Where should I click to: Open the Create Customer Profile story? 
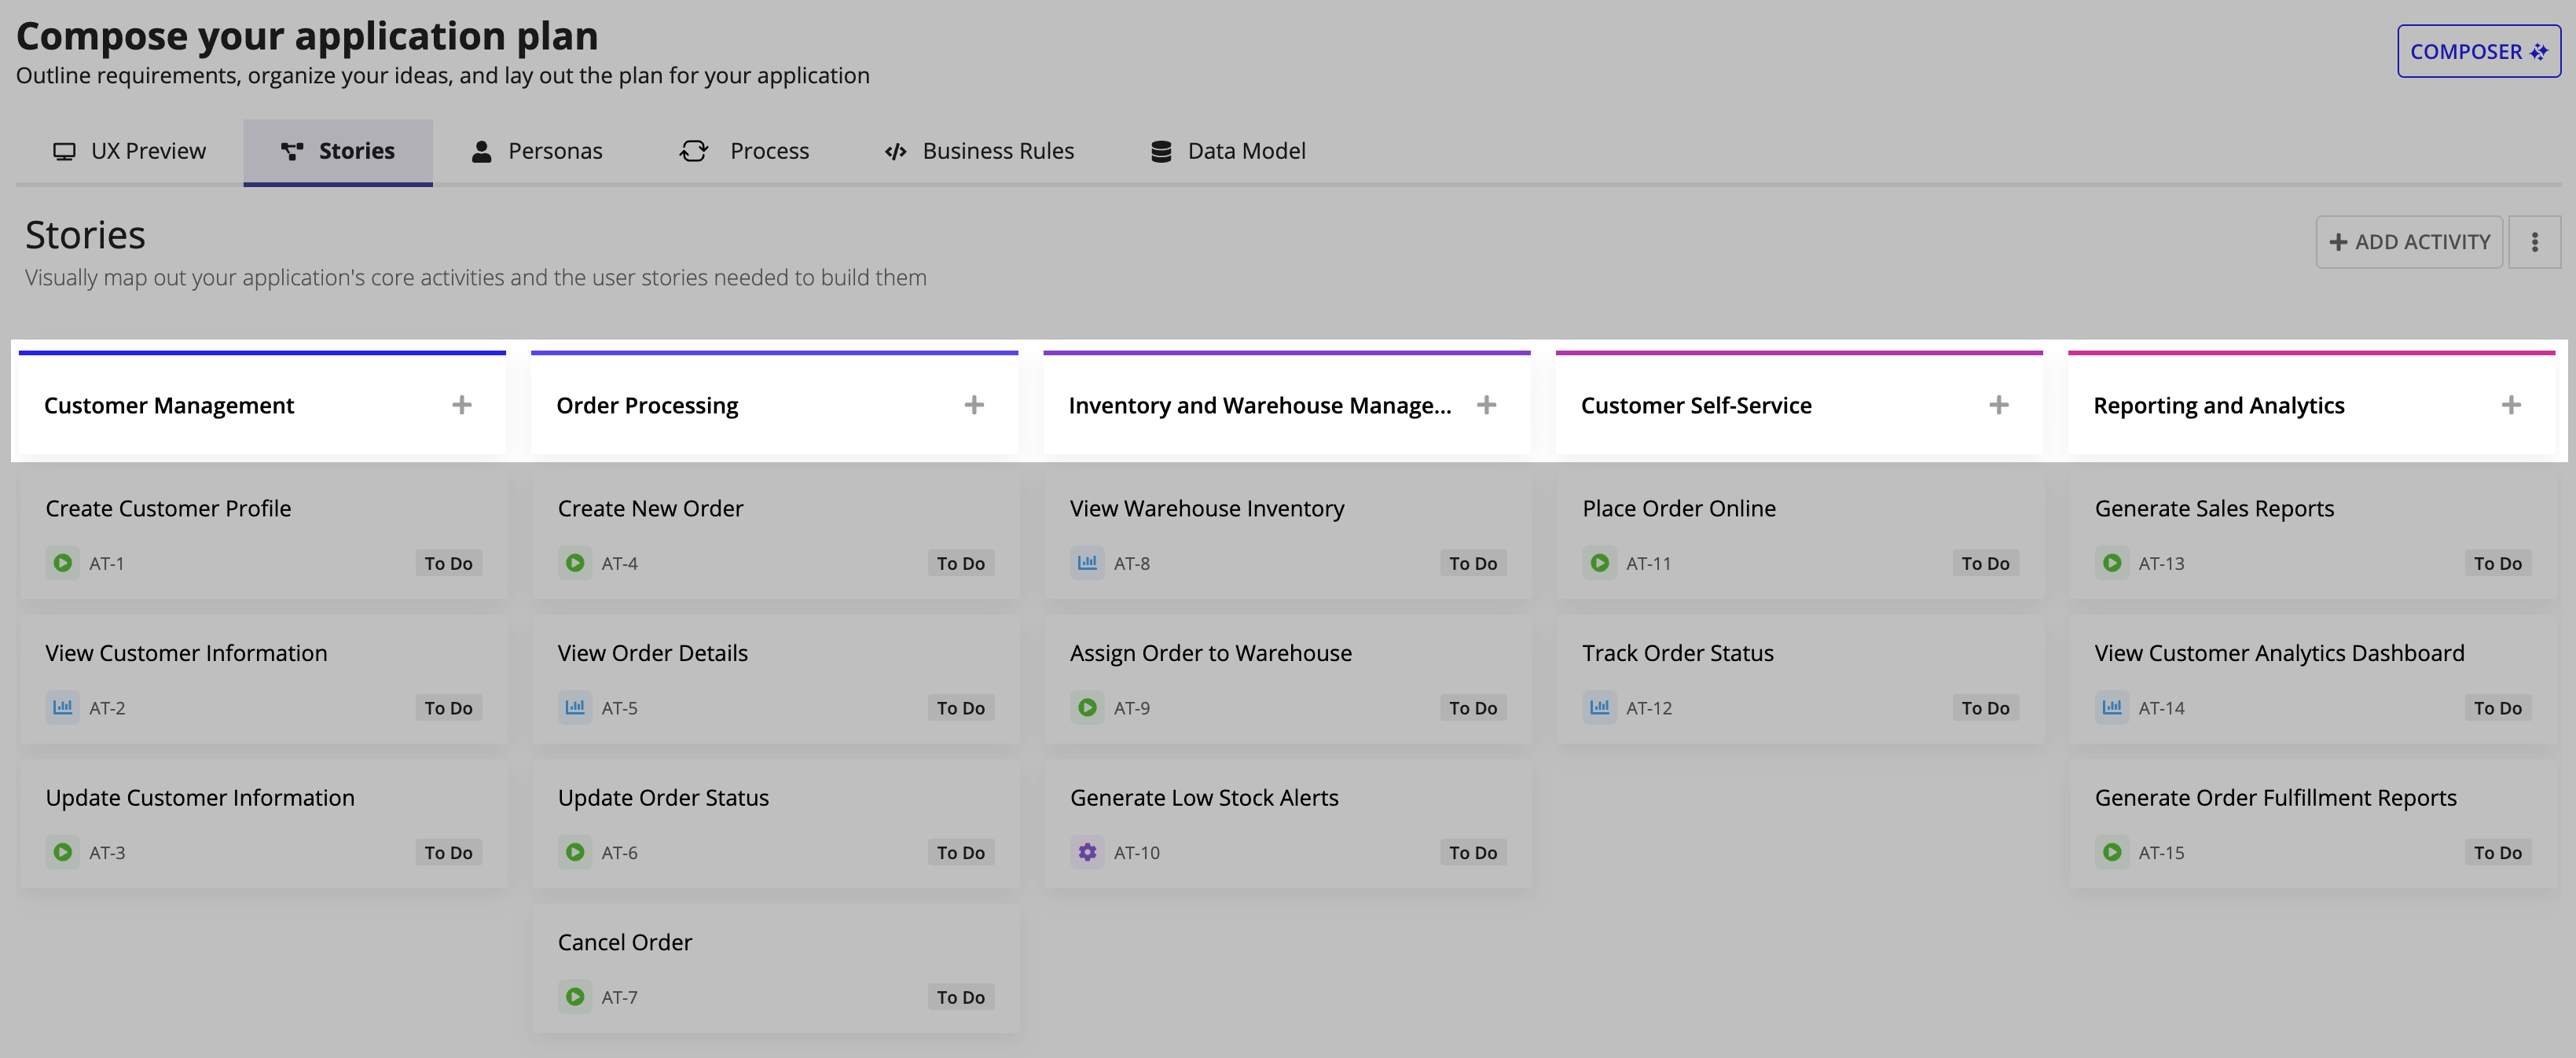263,535
